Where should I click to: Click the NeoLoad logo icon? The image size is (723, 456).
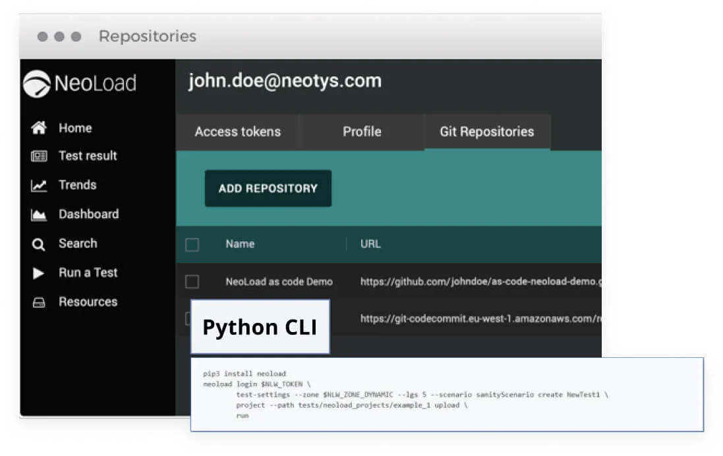pyautogui.click(x=36, y=84)
